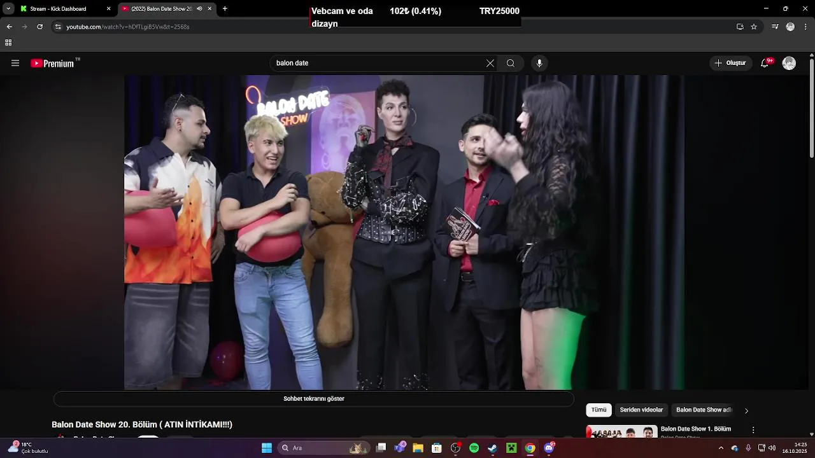Mute the YouTube tab audio icon
The height and width of the screenshot is (458, 815).
pos(199,9)
